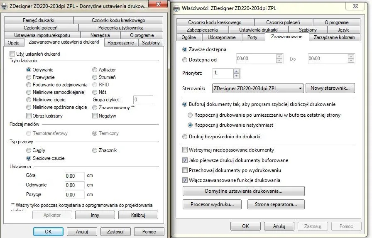Click the printer icon in Właściwości title bar

176,8
